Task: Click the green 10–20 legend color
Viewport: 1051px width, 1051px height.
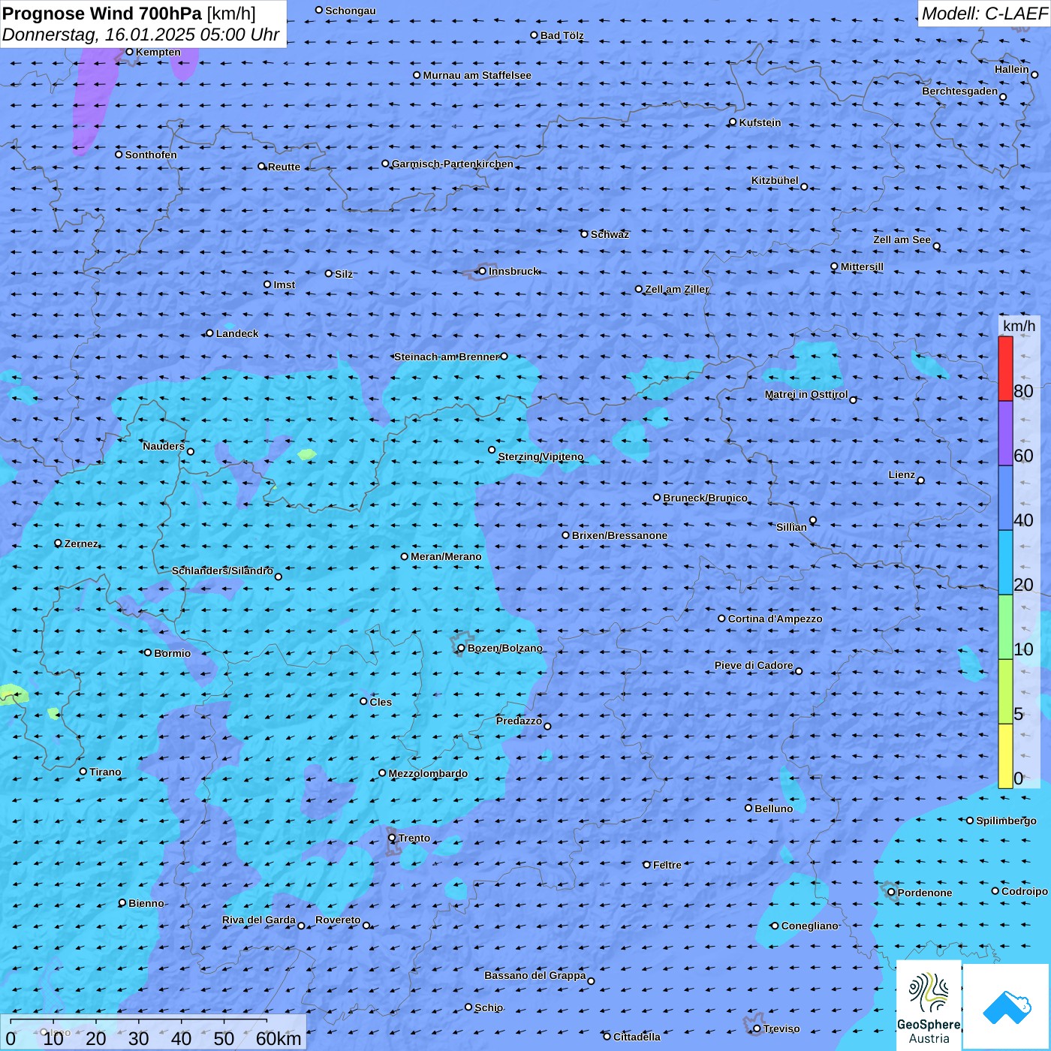Action: pos(1005,627)
